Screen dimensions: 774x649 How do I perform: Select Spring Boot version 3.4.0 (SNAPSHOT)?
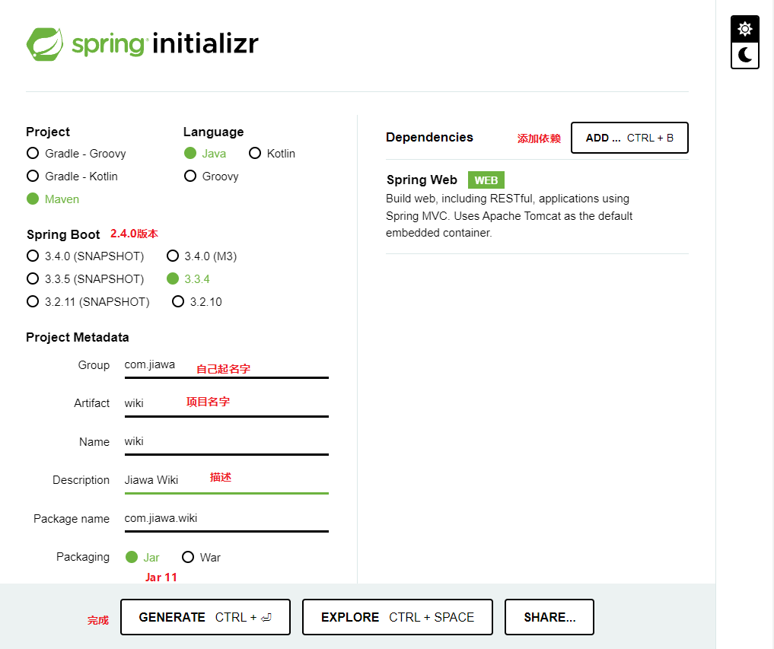(33, 256)
